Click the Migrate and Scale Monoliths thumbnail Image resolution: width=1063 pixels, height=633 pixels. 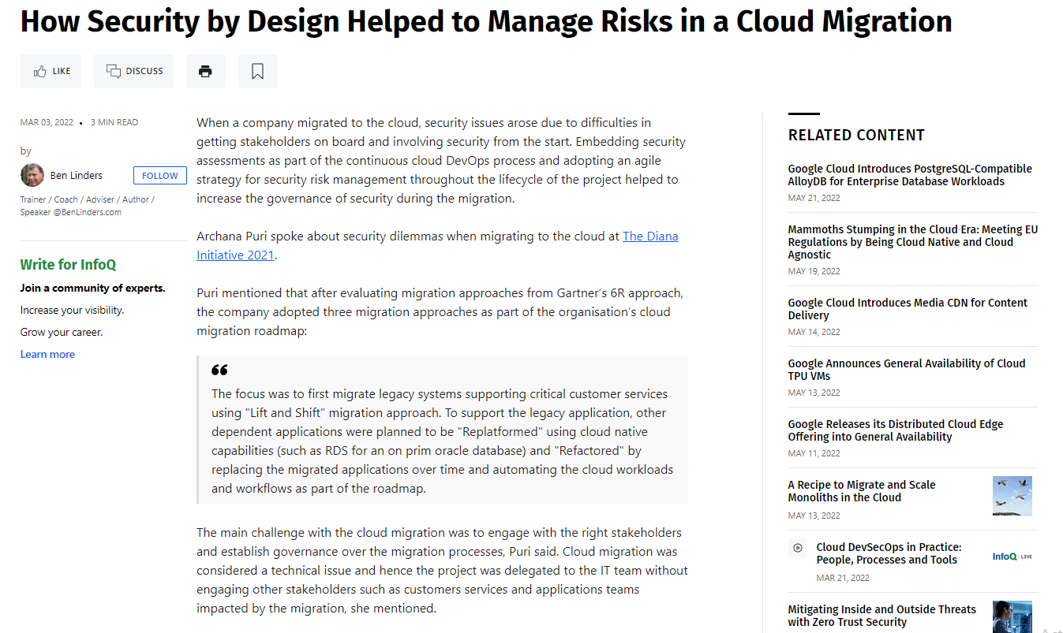click(1012, 496)
